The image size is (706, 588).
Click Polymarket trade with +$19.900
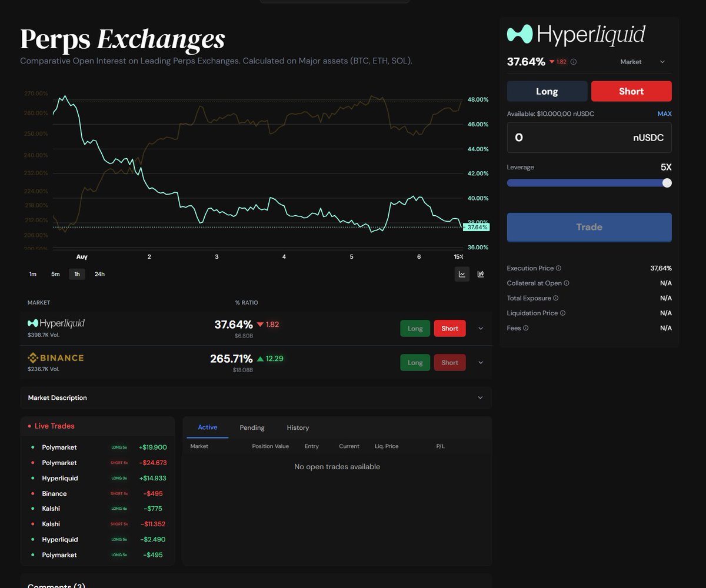click(98, 447)
